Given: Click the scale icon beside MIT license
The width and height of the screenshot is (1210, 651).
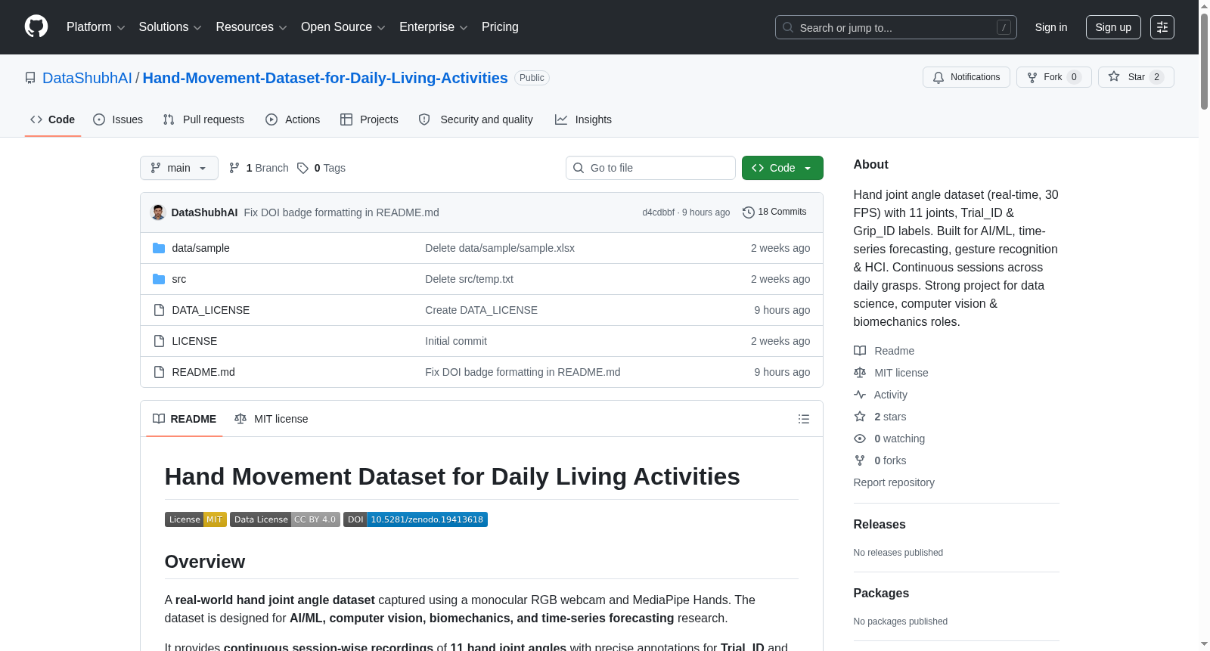Looking at the screenshot, I should 860,373.
